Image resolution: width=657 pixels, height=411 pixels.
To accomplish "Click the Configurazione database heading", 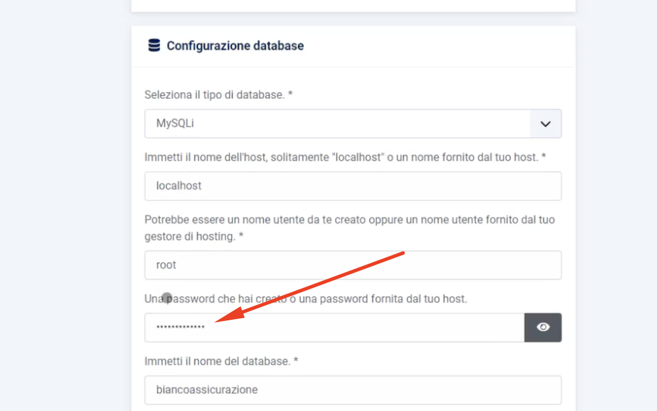I will coord(235,46).
